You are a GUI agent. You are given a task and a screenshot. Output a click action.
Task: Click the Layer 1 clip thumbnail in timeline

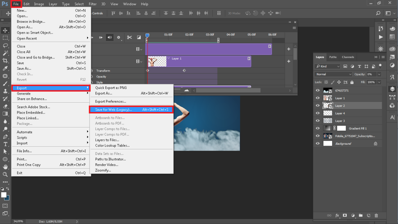pyautogui.click(x=157, y=62)
